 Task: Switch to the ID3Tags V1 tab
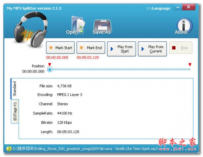pos(15,111)
